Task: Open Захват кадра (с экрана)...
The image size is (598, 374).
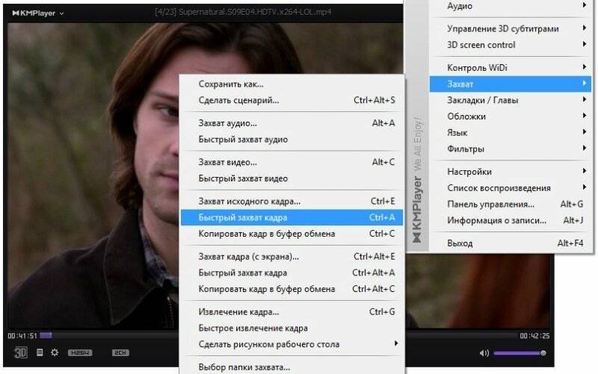Action: tap(292, 257)
